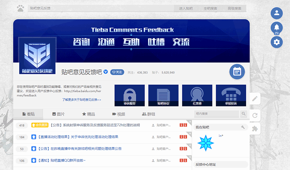The image size is (290, 170).
Task: Click the wrench icon beside 我在贴吧
Action: (243, 127)
